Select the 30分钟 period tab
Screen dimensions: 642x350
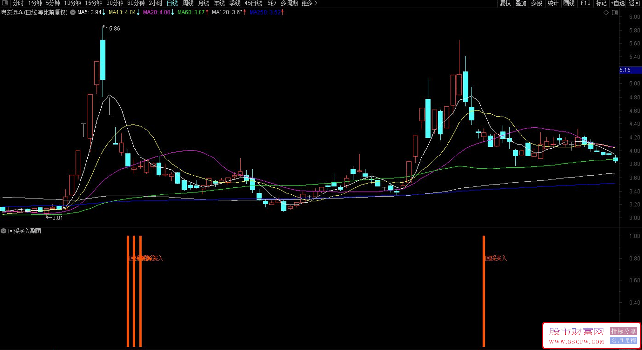[115, 3]
